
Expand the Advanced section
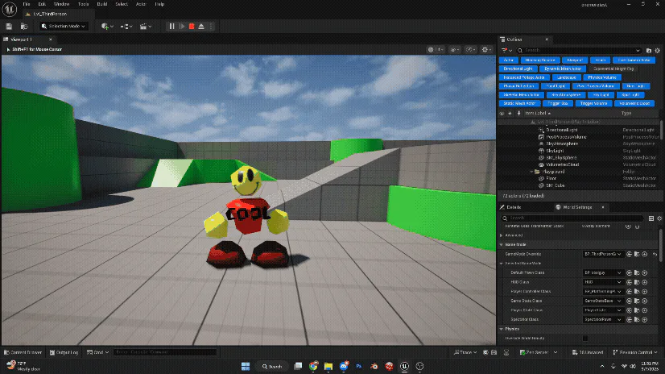502,235
